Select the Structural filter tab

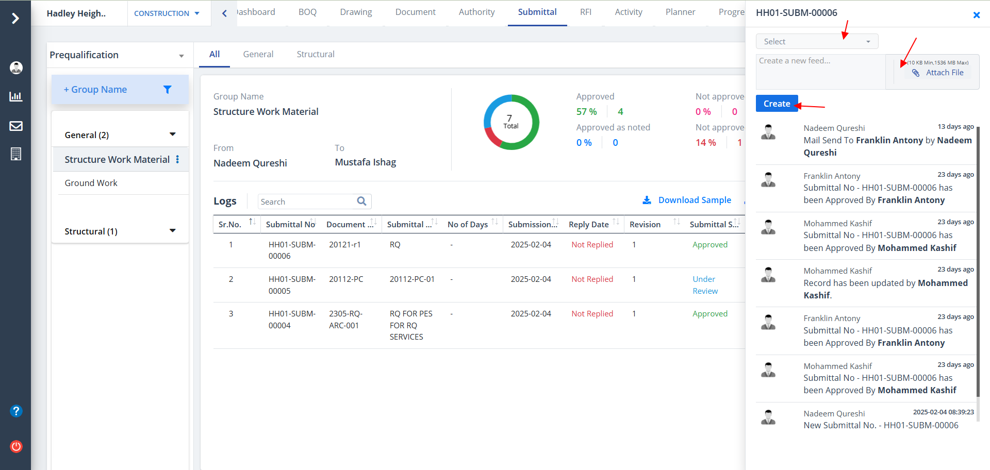tap(315, 55)
